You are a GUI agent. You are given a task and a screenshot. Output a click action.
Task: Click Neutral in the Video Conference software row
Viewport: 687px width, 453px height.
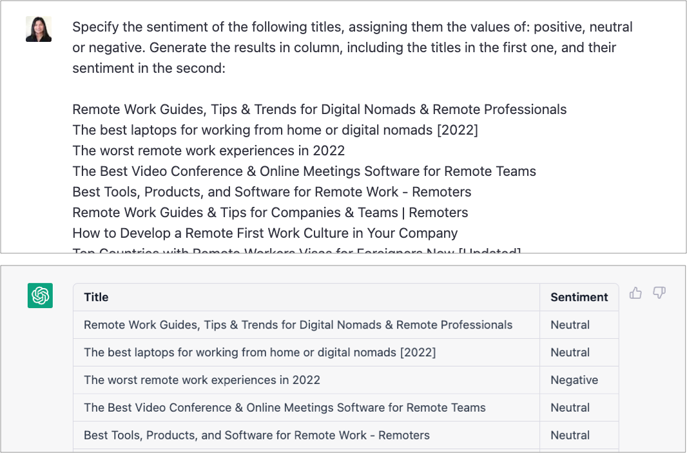tap(570, 408)
